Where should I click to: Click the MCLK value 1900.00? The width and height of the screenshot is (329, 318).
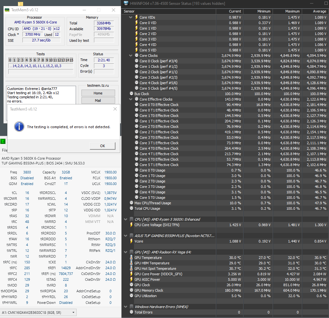[x=110, y=172]
